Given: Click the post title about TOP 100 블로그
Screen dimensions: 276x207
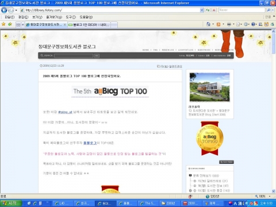Looking at the screenshot, I should pyautogui.click(x=82, y=76).
